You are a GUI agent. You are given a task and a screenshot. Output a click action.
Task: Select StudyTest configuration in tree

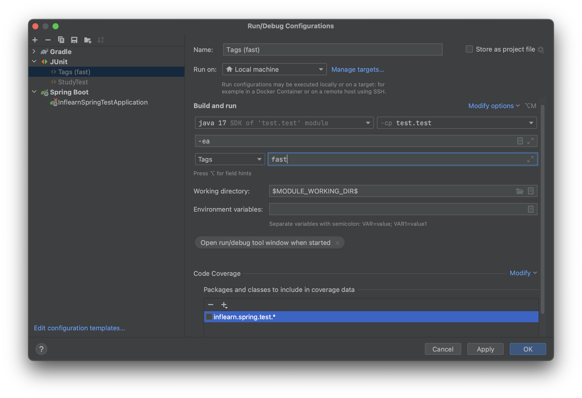coord(73,82)
